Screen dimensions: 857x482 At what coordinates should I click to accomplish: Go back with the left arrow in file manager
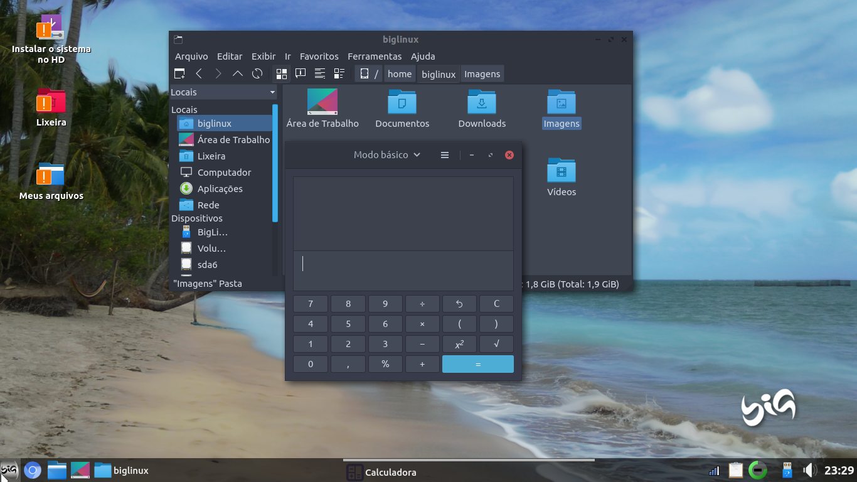tap(199, 73)
